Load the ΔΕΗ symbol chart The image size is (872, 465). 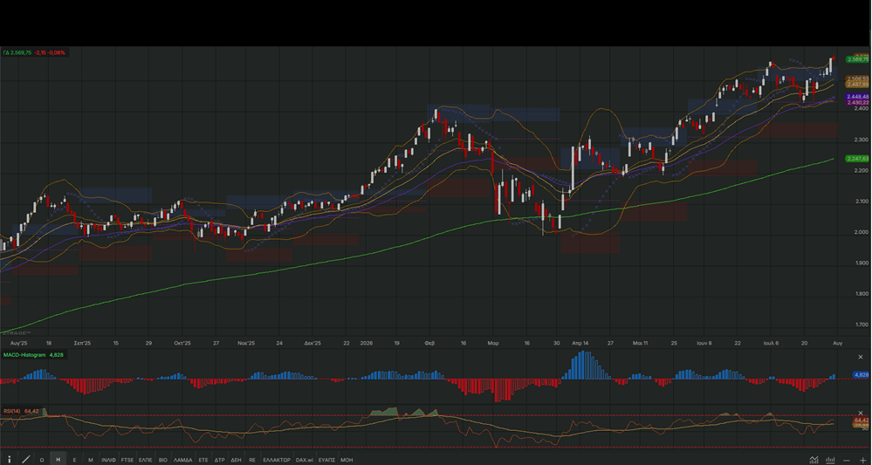coord(236,460)
